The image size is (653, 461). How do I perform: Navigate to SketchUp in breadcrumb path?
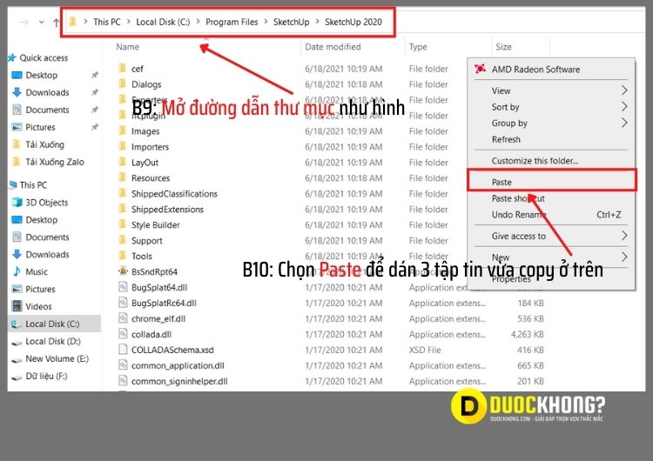click(291, 22)
